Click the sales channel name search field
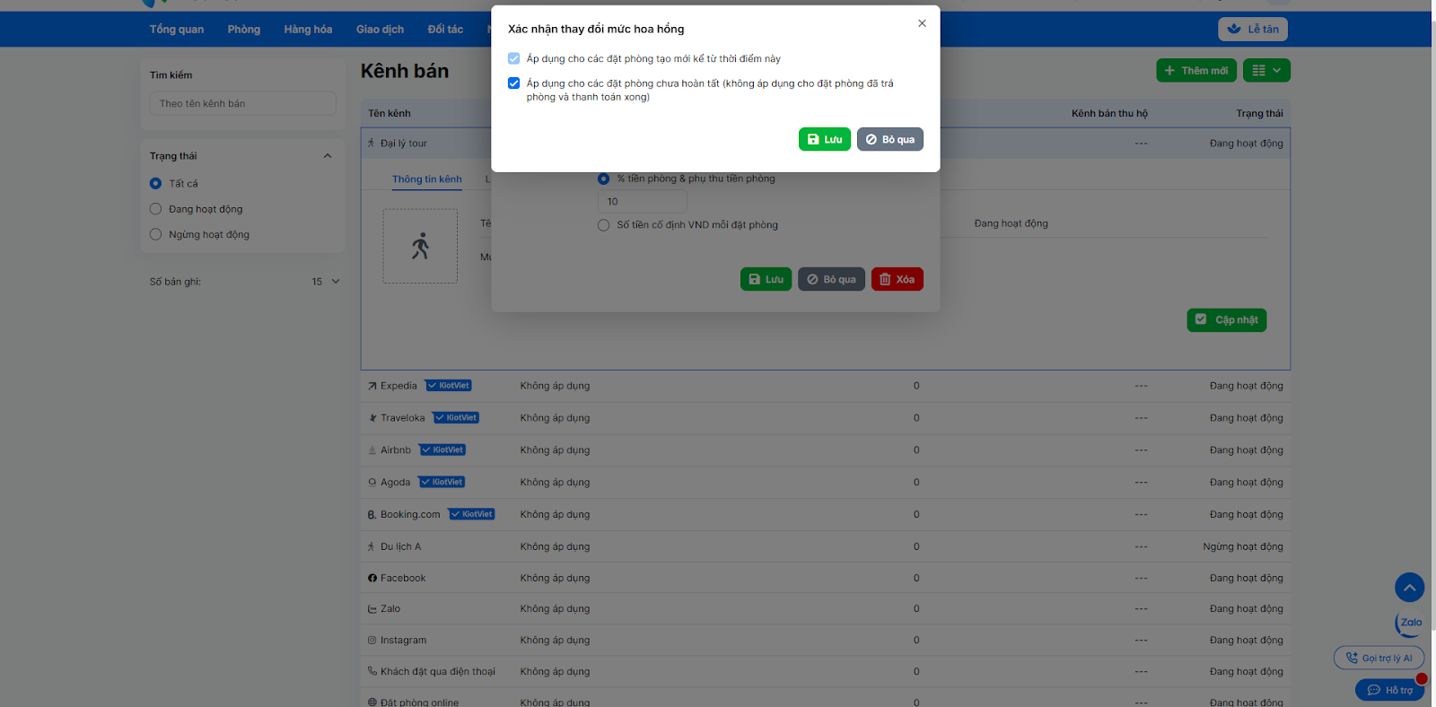Screen dimensions: 1436x707 [x=242, y=103]
